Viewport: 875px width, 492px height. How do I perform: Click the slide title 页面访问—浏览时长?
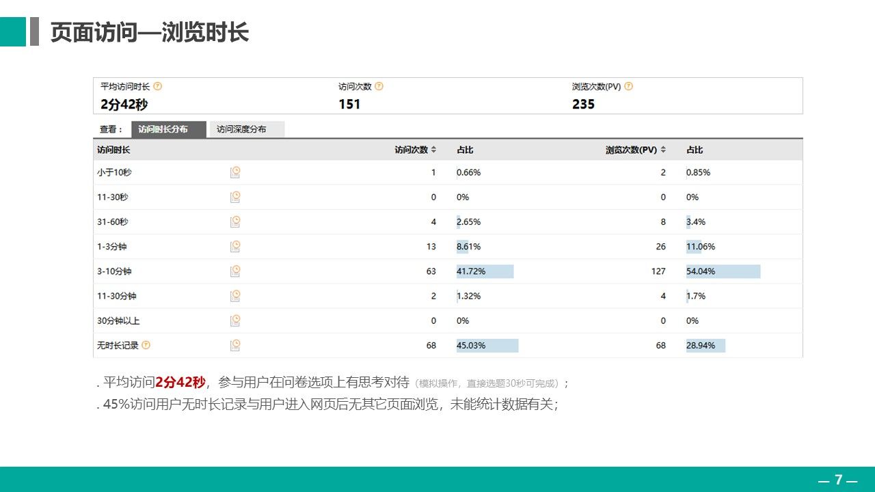pyautogui.click(x=150, y=32)
